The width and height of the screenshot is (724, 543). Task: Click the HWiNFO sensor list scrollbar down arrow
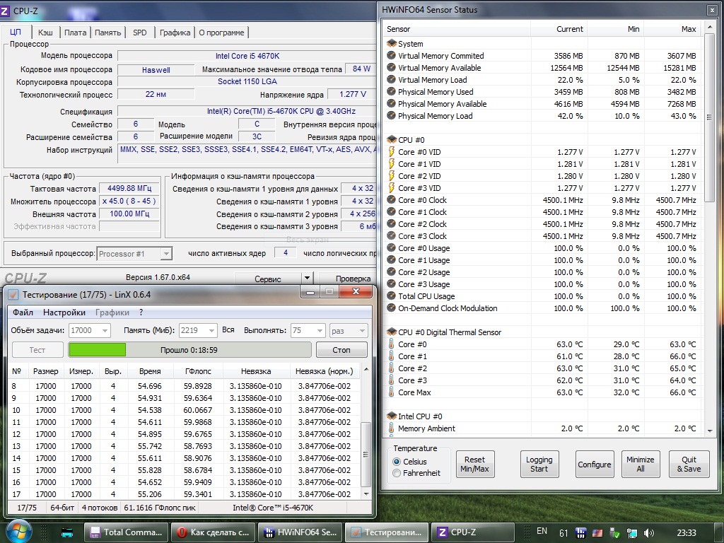tap(710, 431)
